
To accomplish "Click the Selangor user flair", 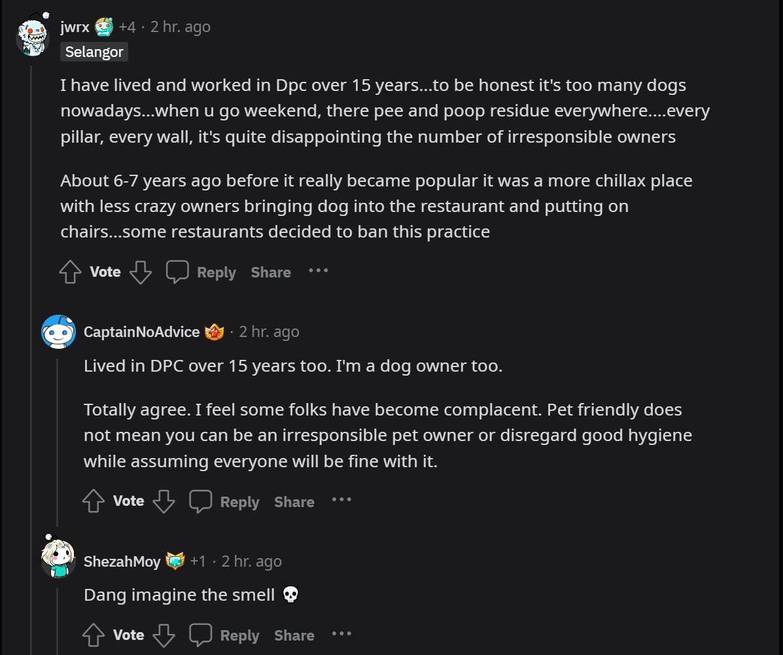I will pos(94,52).
